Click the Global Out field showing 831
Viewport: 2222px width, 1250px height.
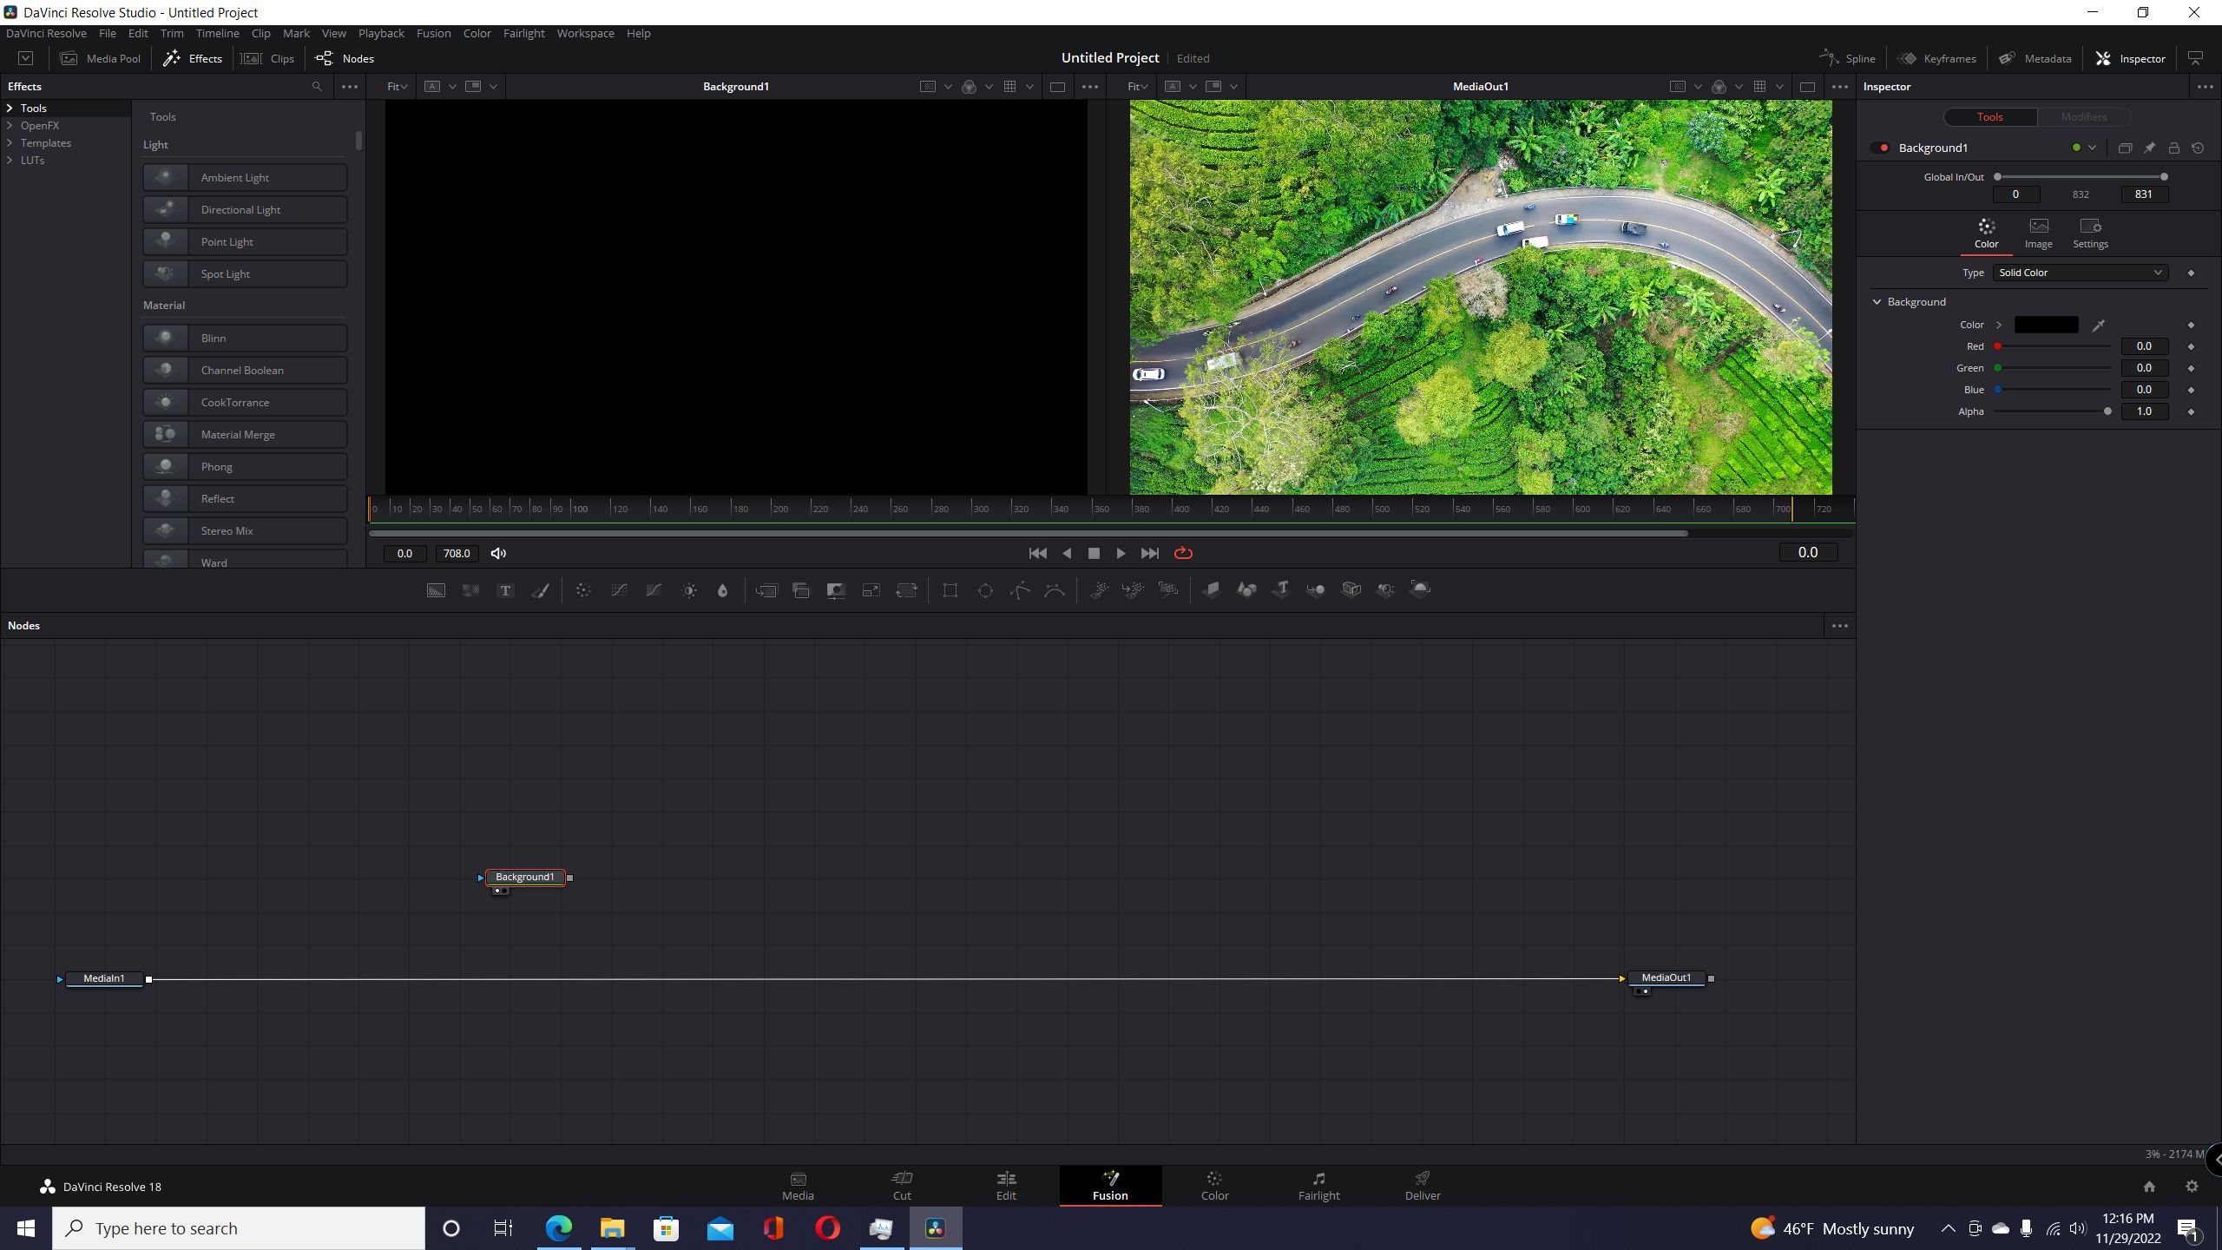[2144, 194]
